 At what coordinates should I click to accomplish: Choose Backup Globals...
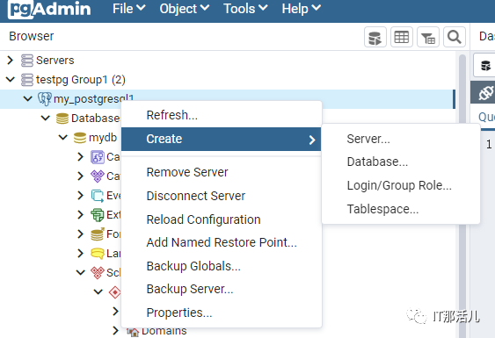tap(222, 266)
